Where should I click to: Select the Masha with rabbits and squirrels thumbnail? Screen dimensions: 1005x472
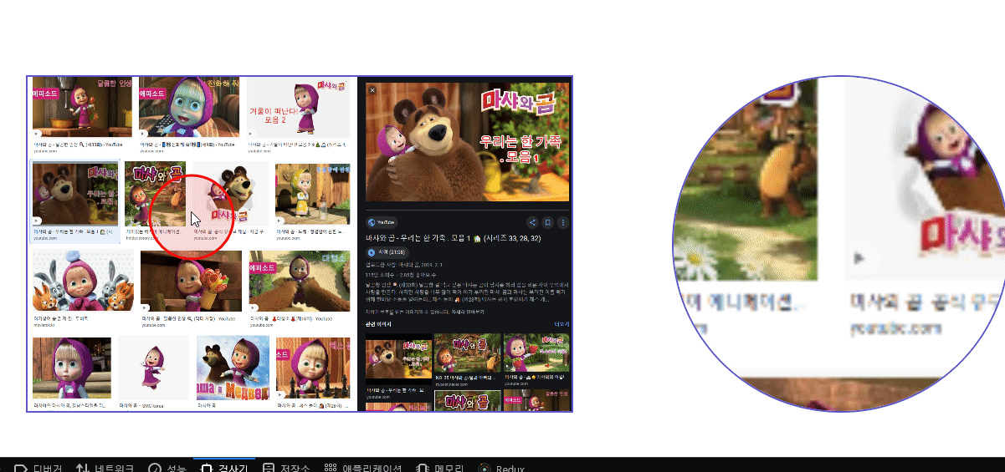(x=83, y=281)
